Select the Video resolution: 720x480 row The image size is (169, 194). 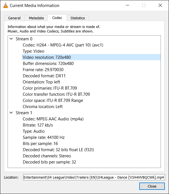tap(91, 57)
